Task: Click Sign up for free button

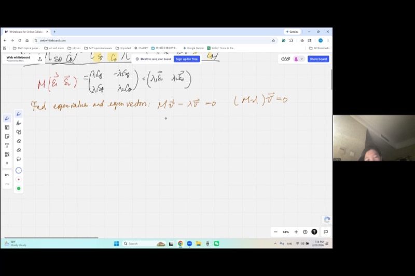Action: click(187, 59)
